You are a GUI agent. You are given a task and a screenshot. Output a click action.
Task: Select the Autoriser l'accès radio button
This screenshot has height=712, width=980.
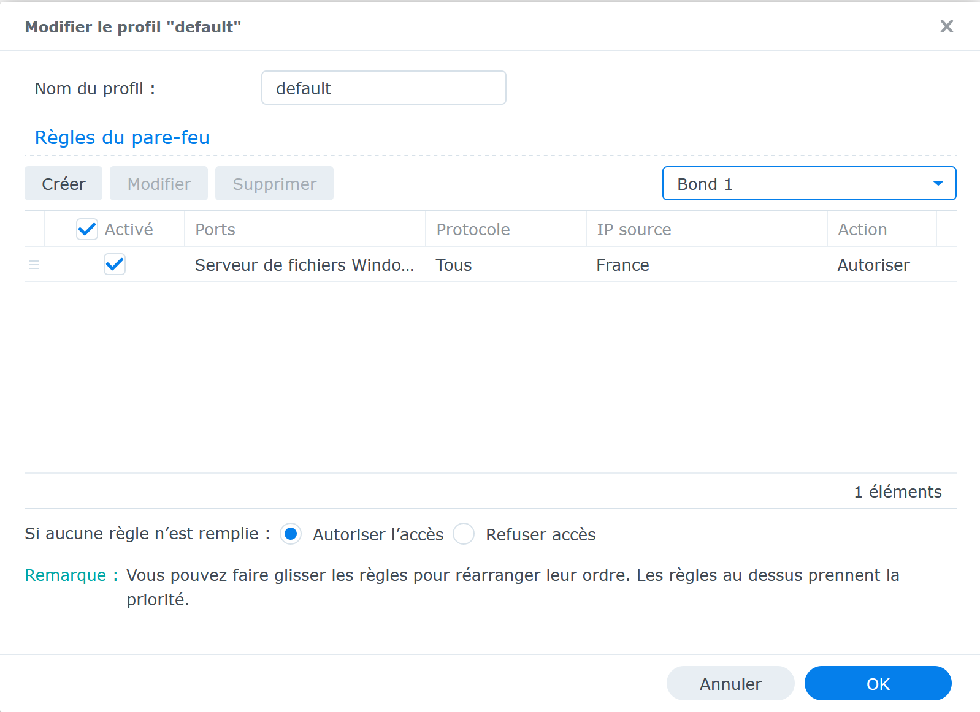(291, 534)
